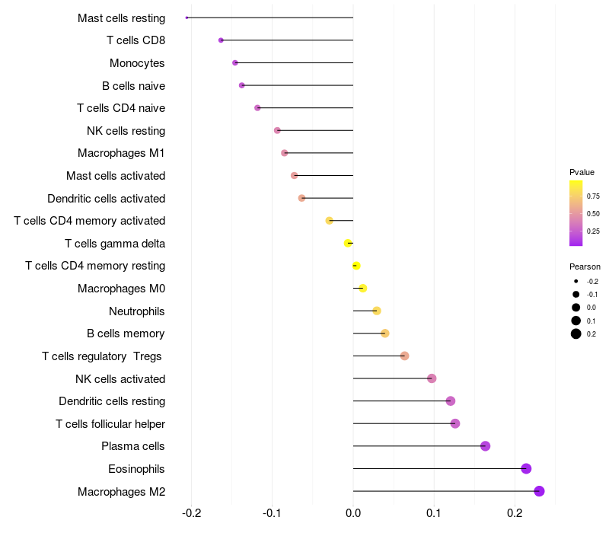The width and height of the screenshot is (609, 533).
Task: Click the Mast cells resting data point
Action: (187, 18)
